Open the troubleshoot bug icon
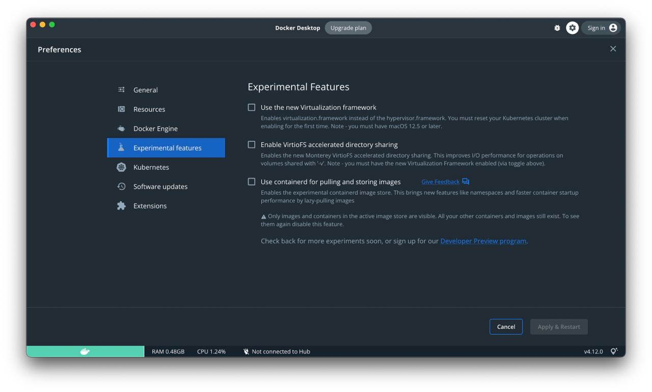 coord(557,28)
